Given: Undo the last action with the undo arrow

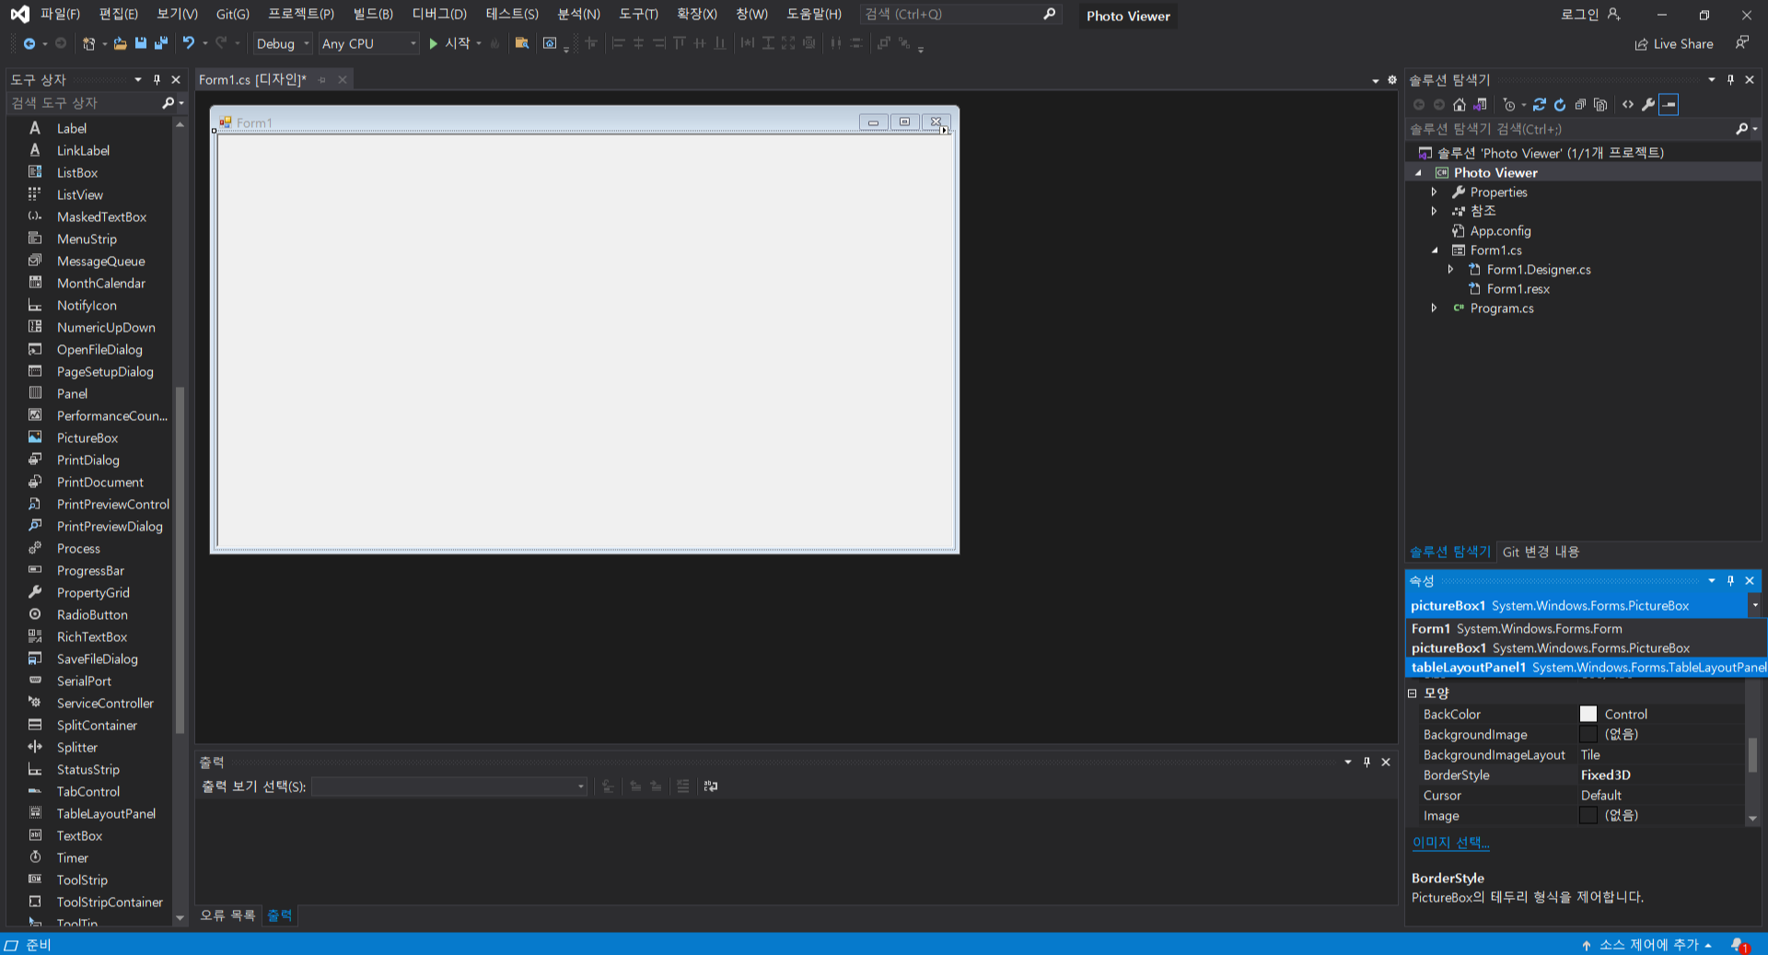Looking at the screenshot, I should click(189, 43).
